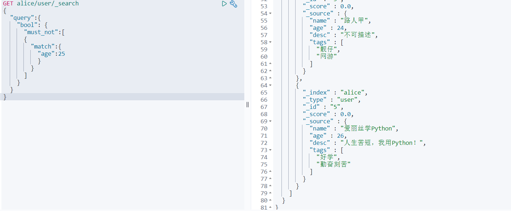This screenshot has width=511, height=211.
Task: Click the fold marker at line 61
Action: [x=270, y=64]
